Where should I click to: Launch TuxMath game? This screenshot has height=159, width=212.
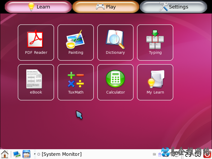76,82
